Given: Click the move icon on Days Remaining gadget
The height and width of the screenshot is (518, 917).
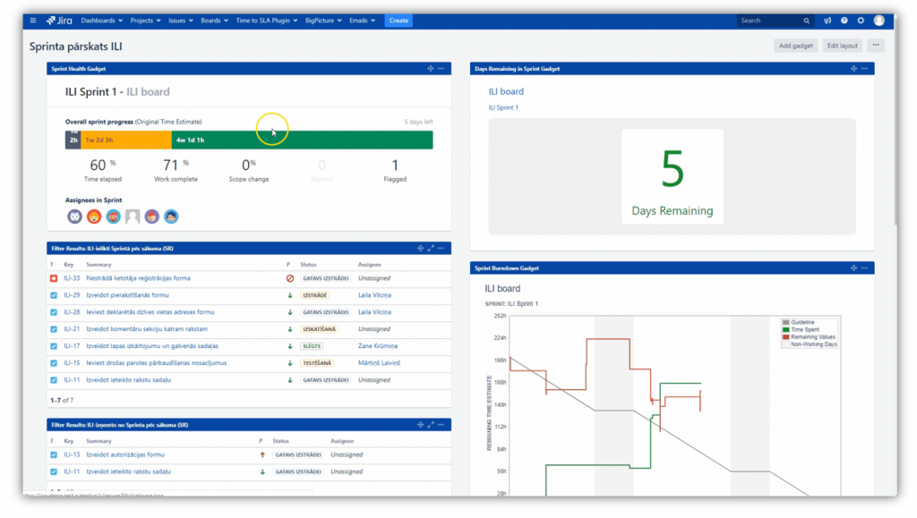Looking at the screenshot, I should [853, 68].
